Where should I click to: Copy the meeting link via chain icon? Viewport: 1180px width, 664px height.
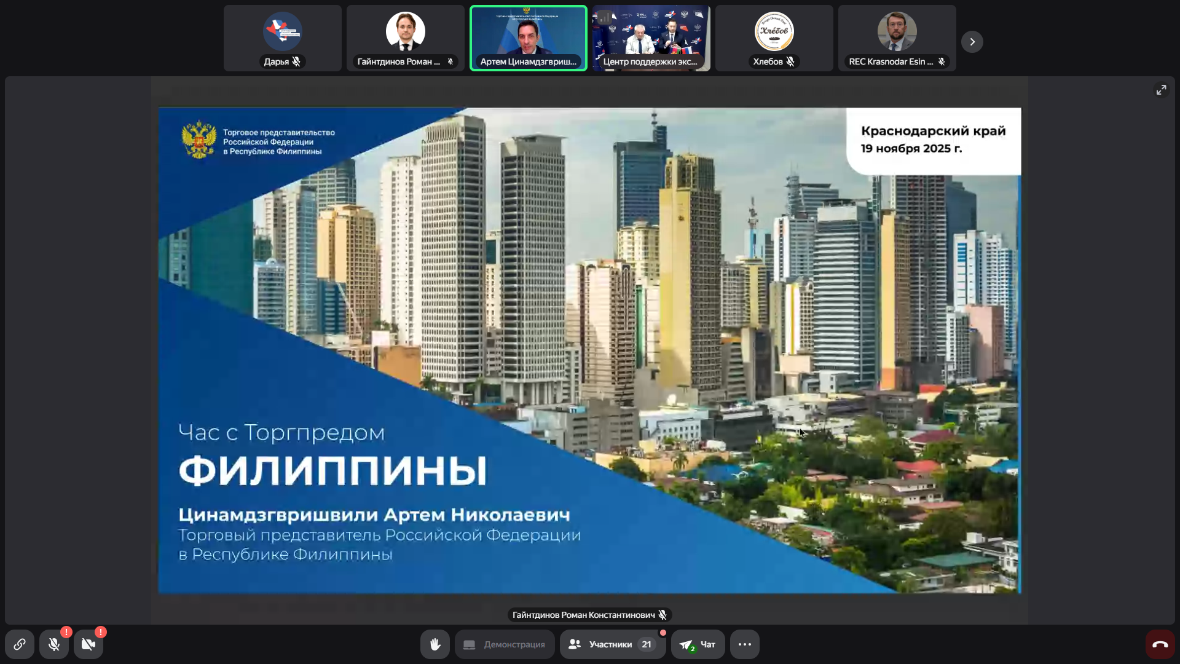click(20, 644)
